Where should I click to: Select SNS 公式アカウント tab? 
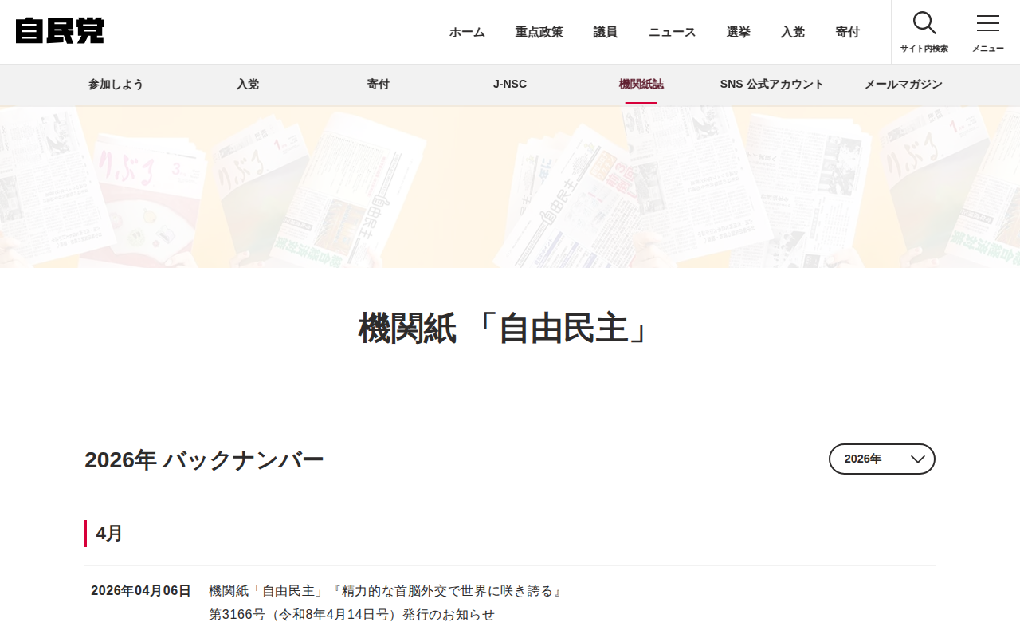(772, 85)
